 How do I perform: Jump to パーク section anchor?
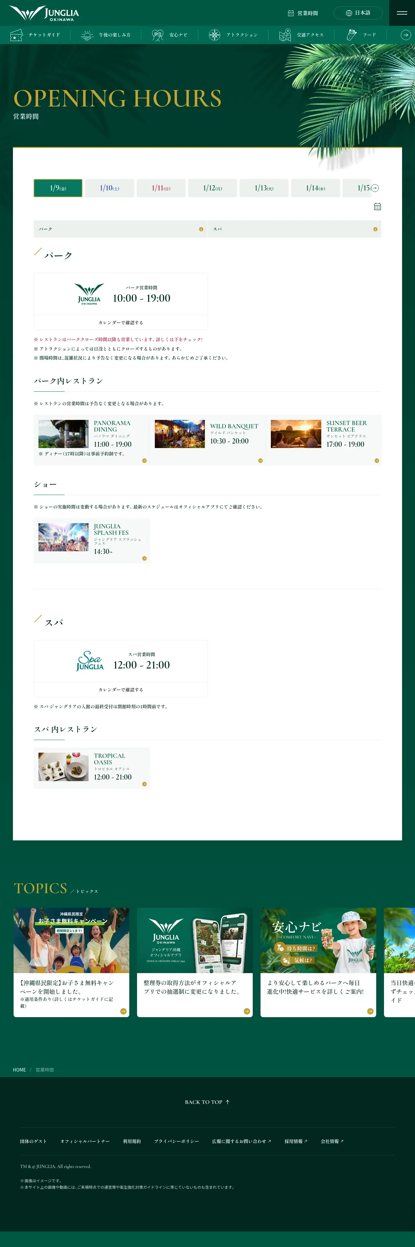pyautogui.click(x=120, y=229)
